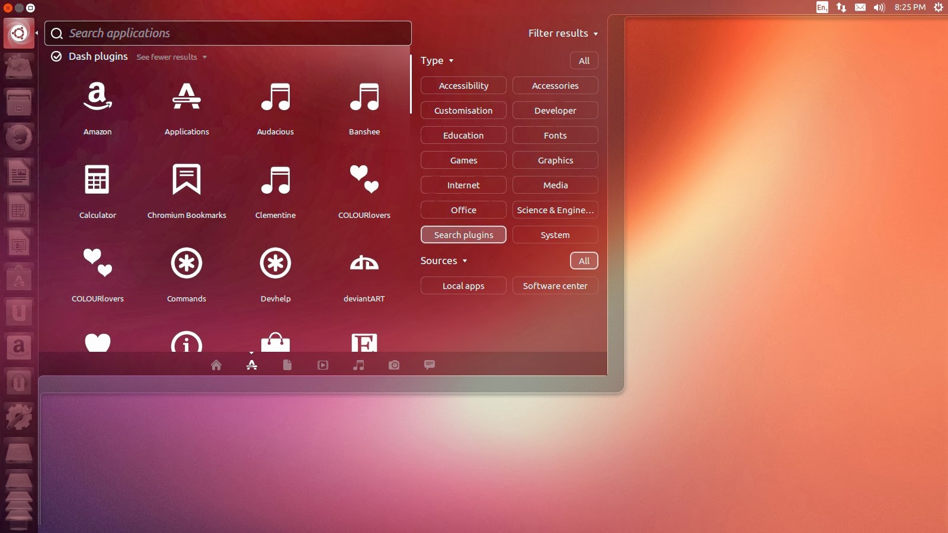Open the Amazon dash plugin
This screenshot has height=533, width=948.
(98, 98)
